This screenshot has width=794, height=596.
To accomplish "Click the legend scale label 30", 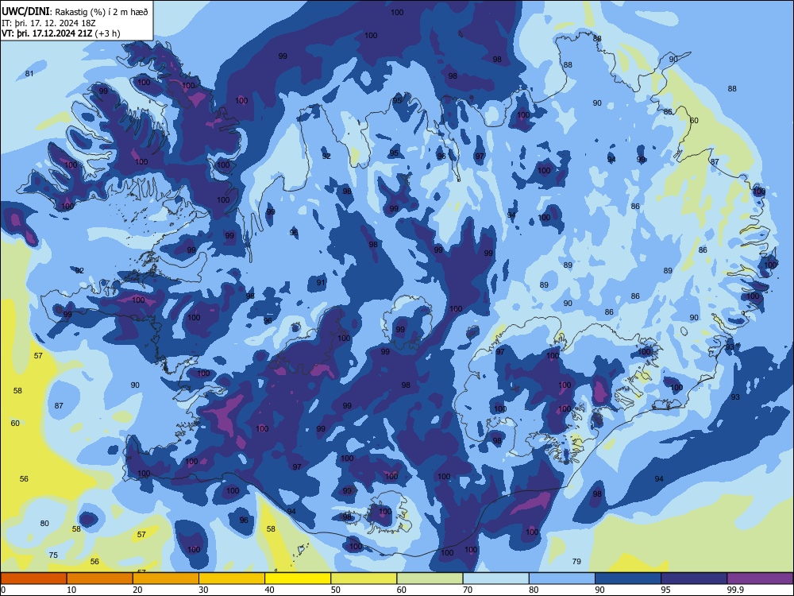I will pos(203,590).
